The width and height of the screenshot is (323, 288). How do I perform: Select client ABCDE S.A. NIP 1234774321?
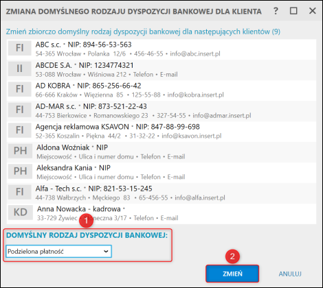point(161,70)
